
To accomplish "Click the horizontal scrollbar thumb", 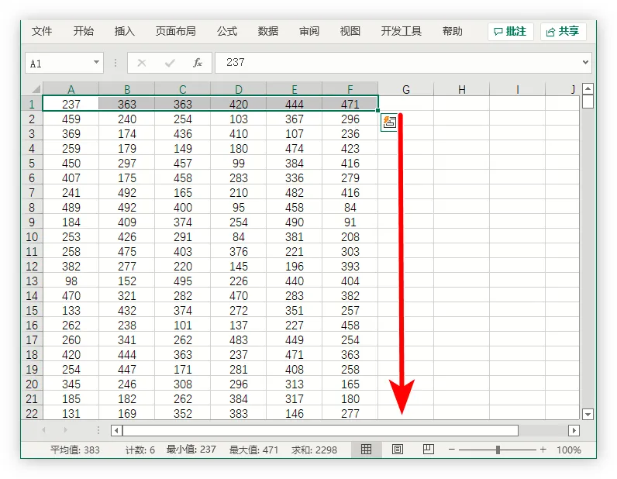I will click(x=320, y=431).
